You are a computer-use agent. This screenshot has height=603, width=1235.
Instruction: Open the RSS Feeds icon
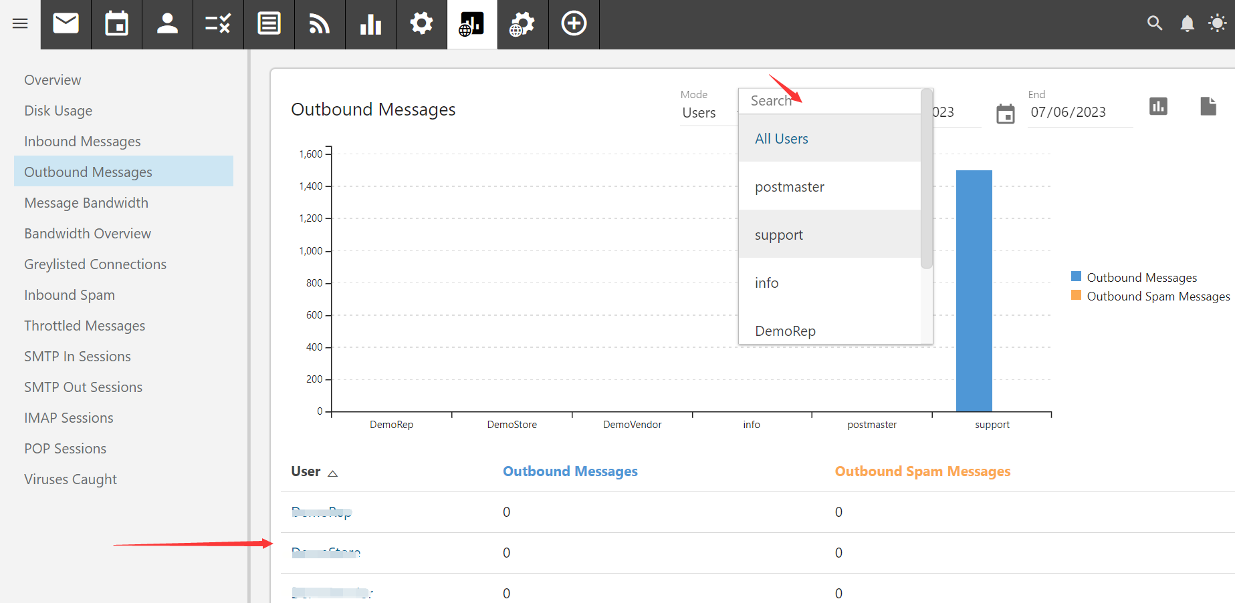click(x=320, y=24)
